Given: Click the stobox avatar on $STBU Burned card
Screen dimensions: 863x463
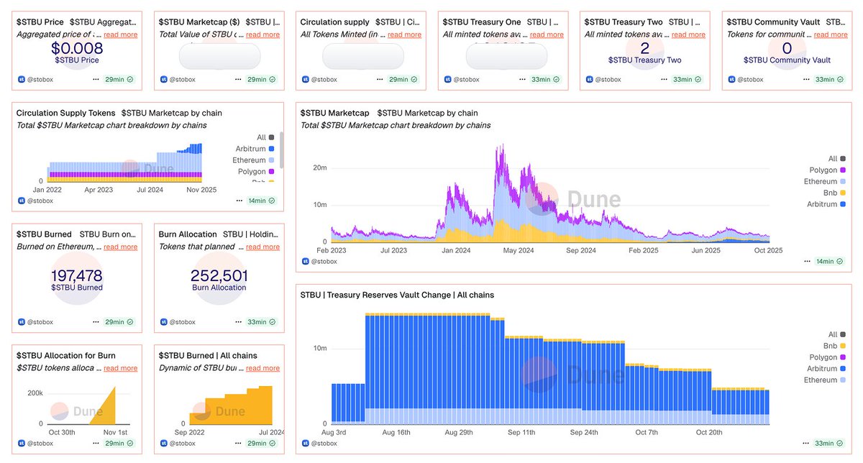Looking at the screenshot, I should 21,323.
